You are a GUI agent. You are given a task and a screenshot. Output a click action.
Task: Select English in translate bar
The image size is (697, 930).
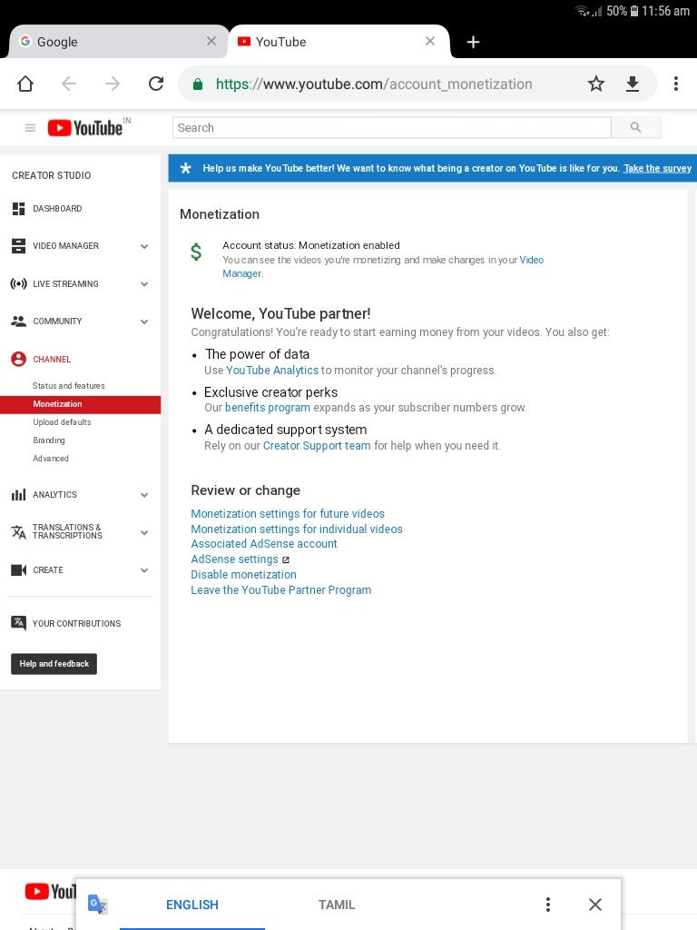(x=192, y=905)
